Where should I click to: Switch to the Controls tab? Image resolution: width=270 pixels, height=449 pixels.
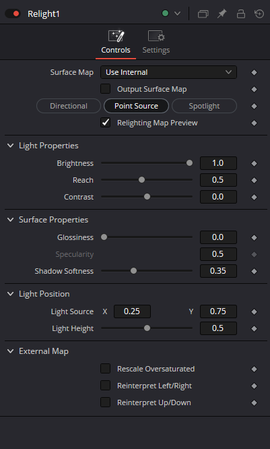coord(116,42)
